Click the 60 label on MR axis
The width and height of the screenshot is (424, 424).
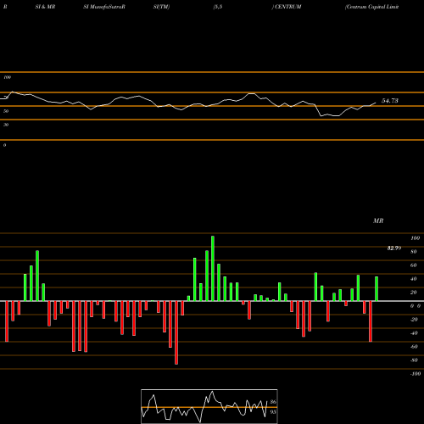[414, 265]
